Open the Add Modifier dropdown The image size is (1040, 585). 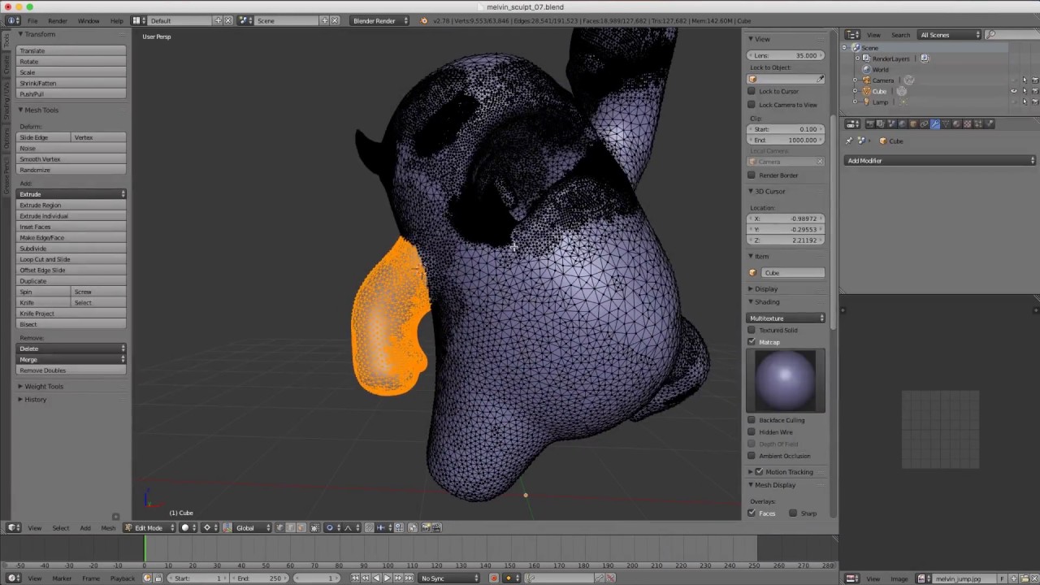tap(940, 161)
